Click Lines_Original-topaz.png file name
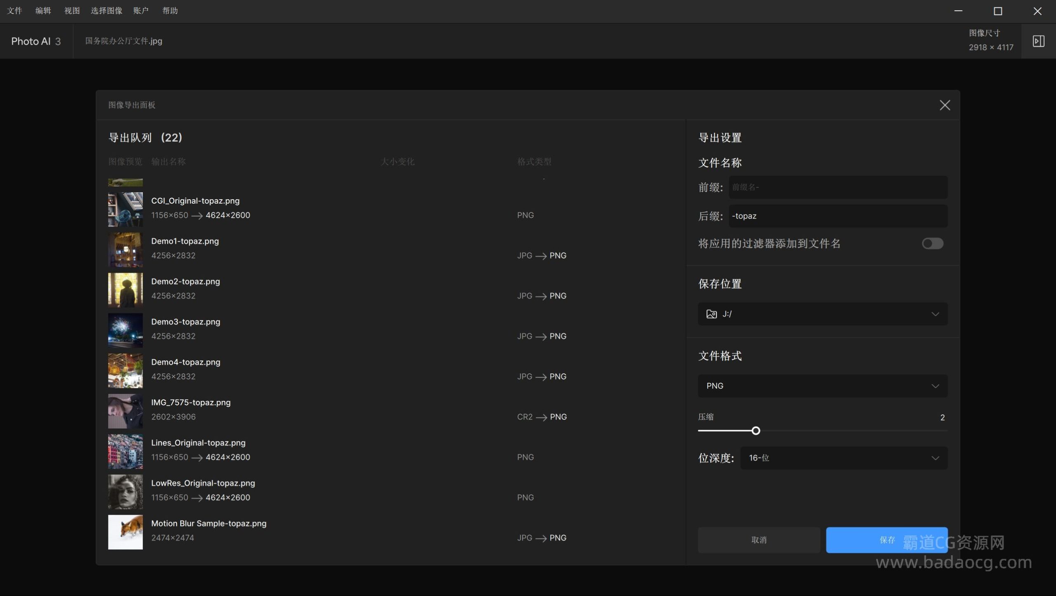Viewport: 1056px width, 596px height. [x=198, y=443]
